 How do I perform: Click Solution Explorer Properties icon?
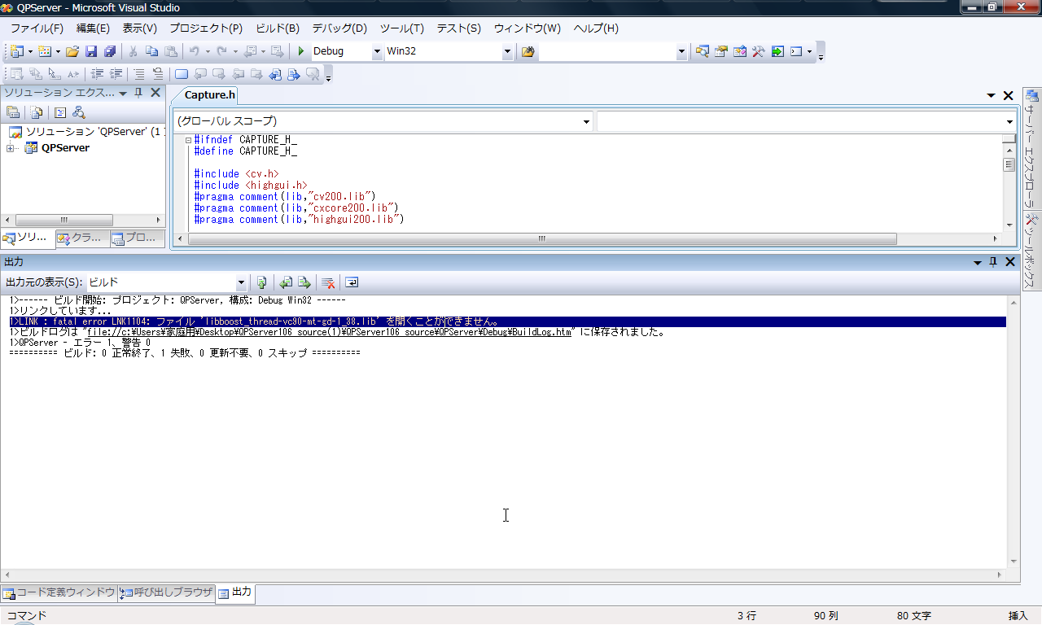tap(13, 113)
